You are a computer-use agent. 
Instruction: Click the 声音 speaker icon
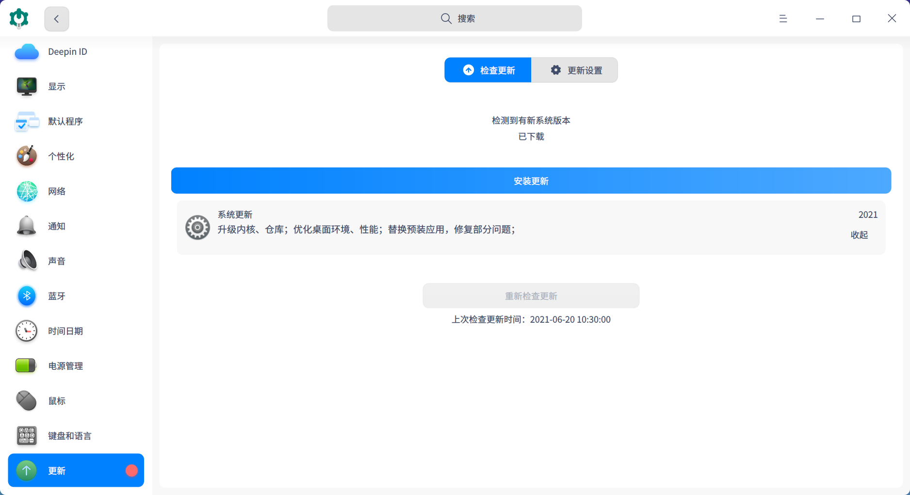pyautogui.click(x=27, y=261)
